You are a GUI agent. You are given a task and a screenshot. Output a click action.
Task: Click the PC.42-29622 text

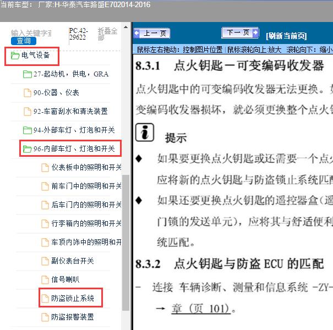[78, 34]
